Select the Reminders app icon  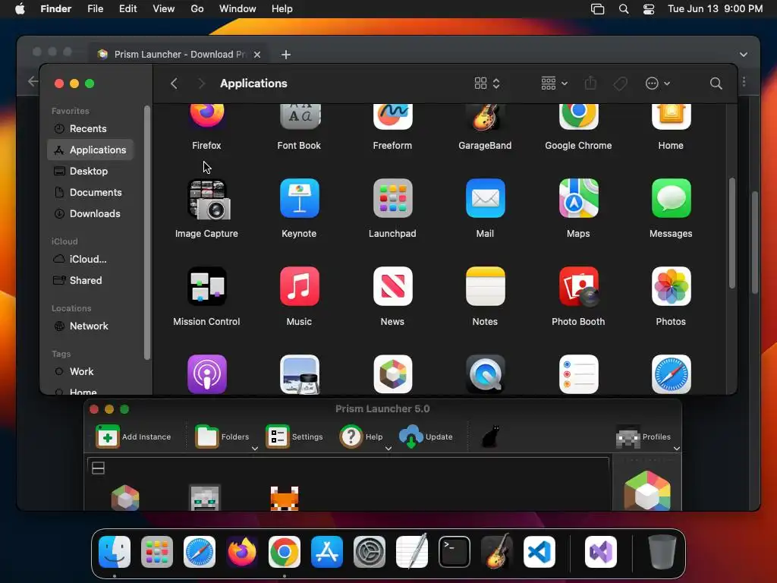578,374
